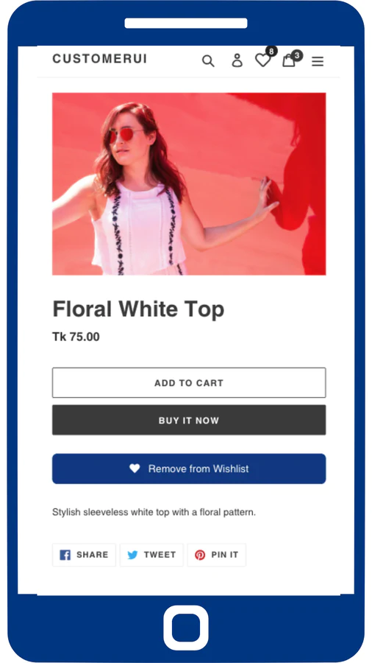
Task: Select Buy It Now
Action: point(189,421)
